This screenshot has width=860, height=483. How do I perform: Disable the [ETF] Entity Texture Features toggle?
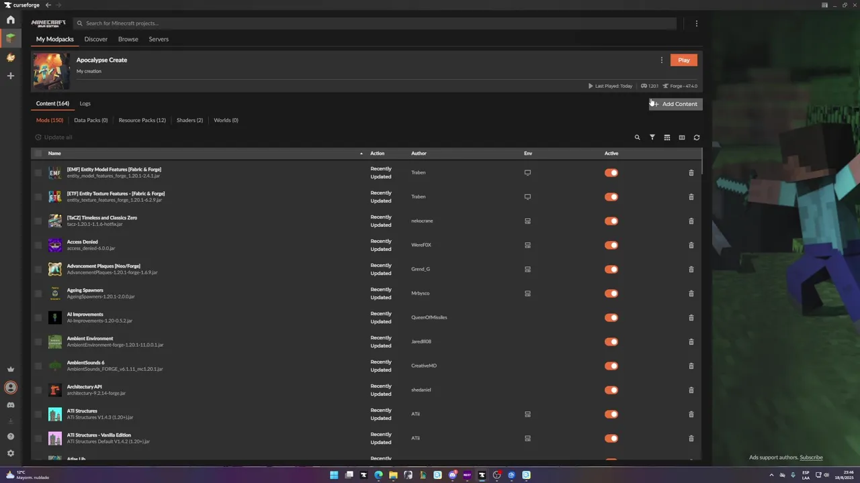611,197
